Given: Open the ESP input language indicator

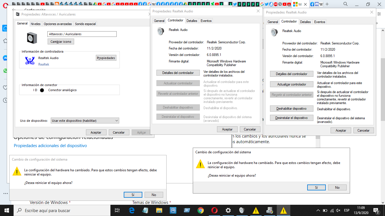Looking at the screenshot, I should pos(347,210).
